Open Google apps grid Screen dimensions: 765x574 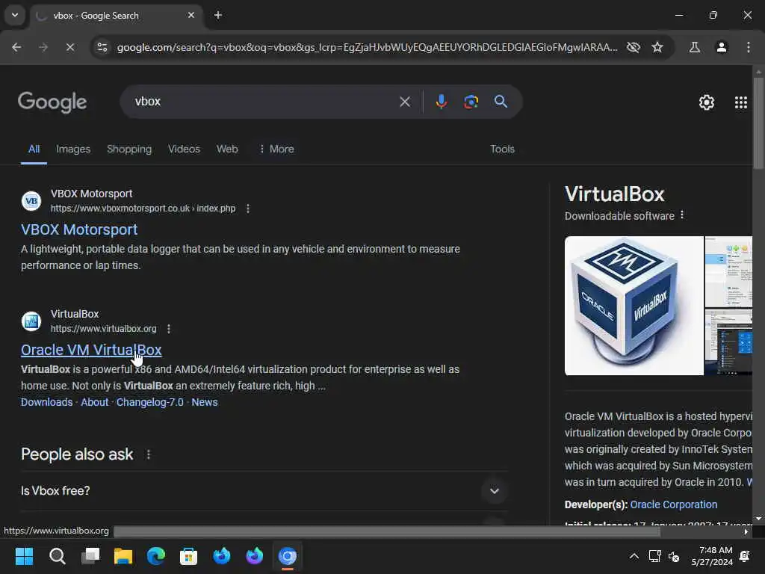pos(740,102)
